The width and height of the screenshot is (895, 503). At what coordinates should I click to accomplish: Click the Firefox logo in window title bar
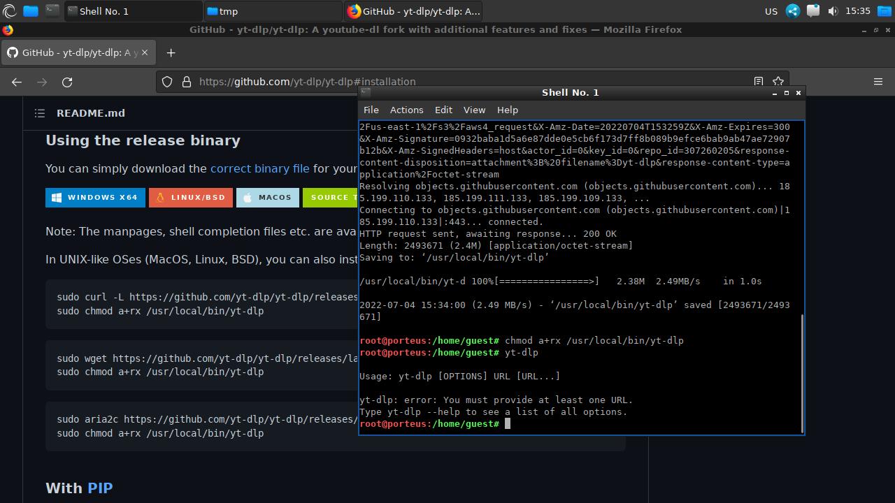coord(8,30)
